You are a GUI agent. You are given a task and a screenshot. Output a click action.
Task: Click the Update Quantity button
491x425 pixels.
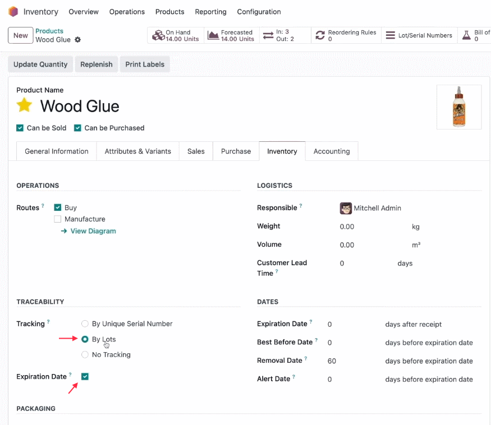point(40,64)
